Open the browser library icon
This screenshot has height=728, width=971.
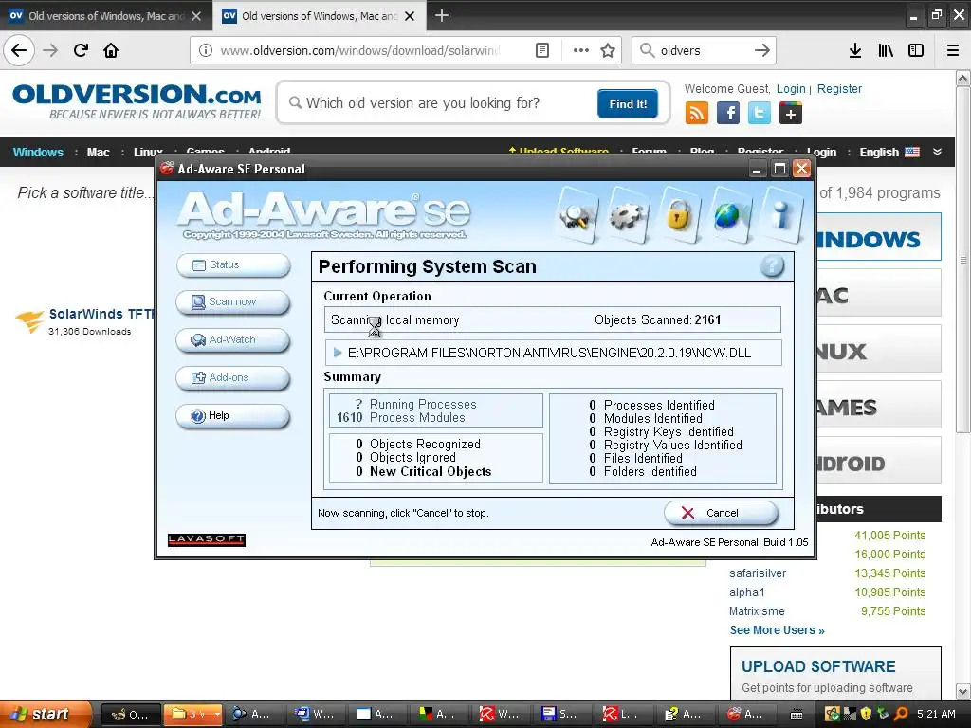[x=886, y=50]
